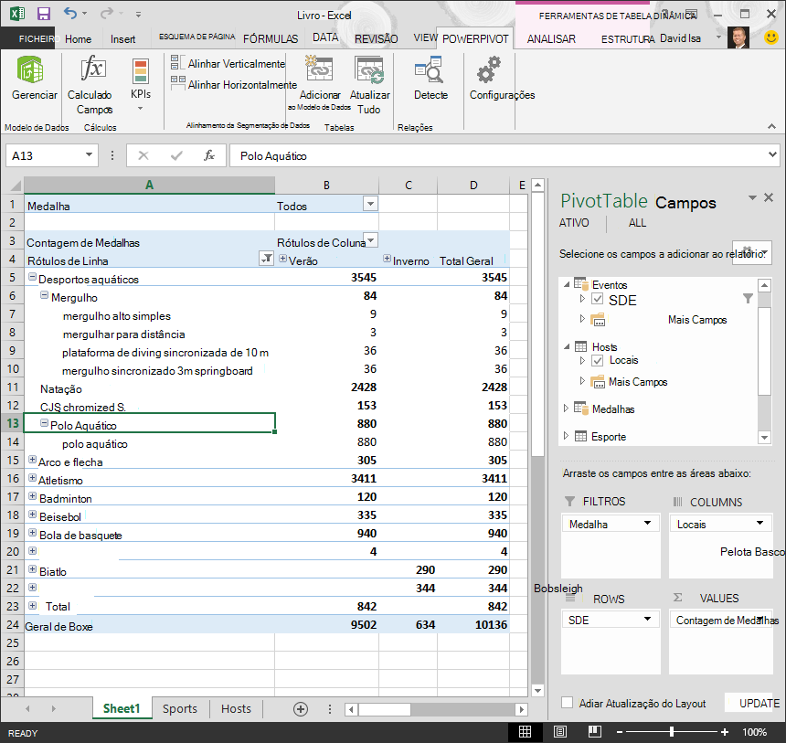Open Locais dropdown in COLUMNS area
Screen dimensions: 786x743
[x=759, y=524]
